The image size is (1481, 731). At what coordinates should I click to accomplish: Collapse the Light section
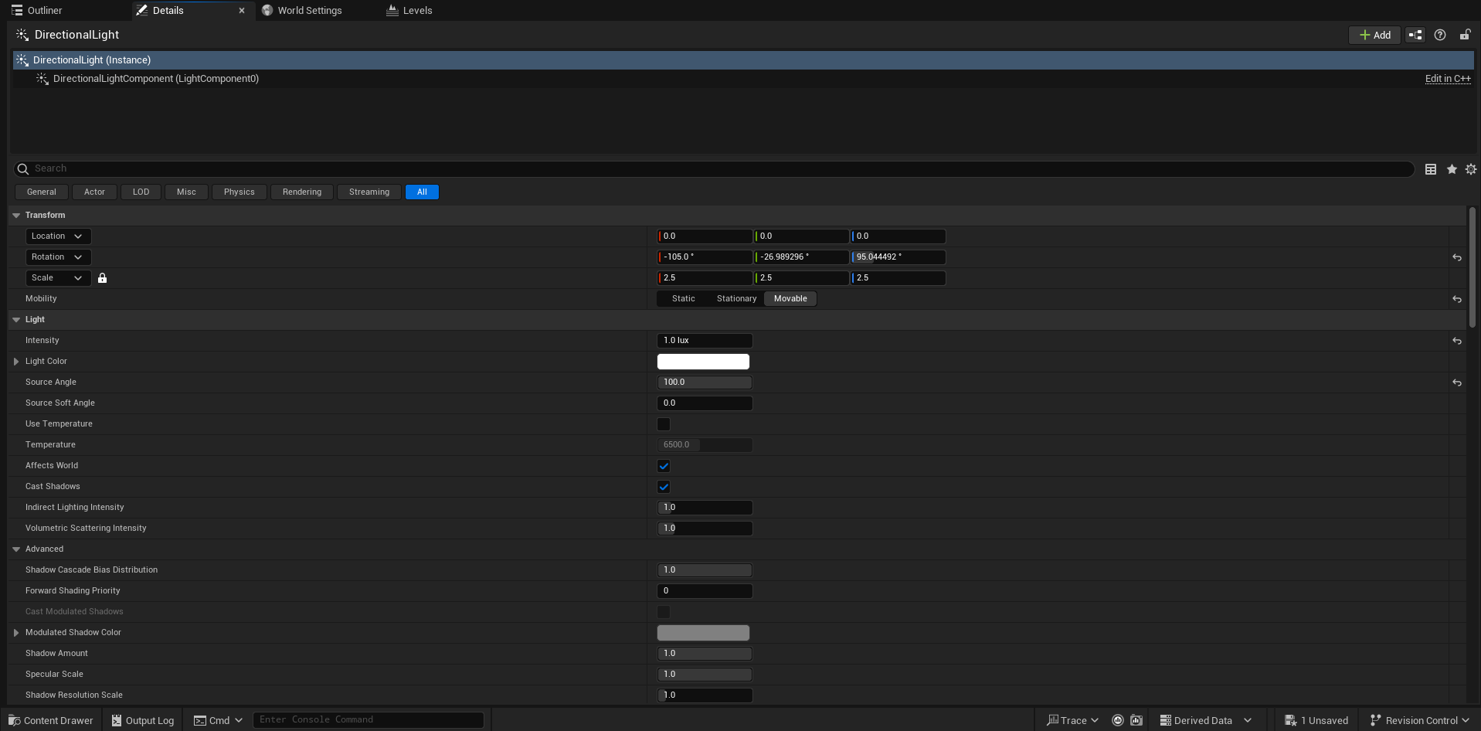click(x=16, y=320)
